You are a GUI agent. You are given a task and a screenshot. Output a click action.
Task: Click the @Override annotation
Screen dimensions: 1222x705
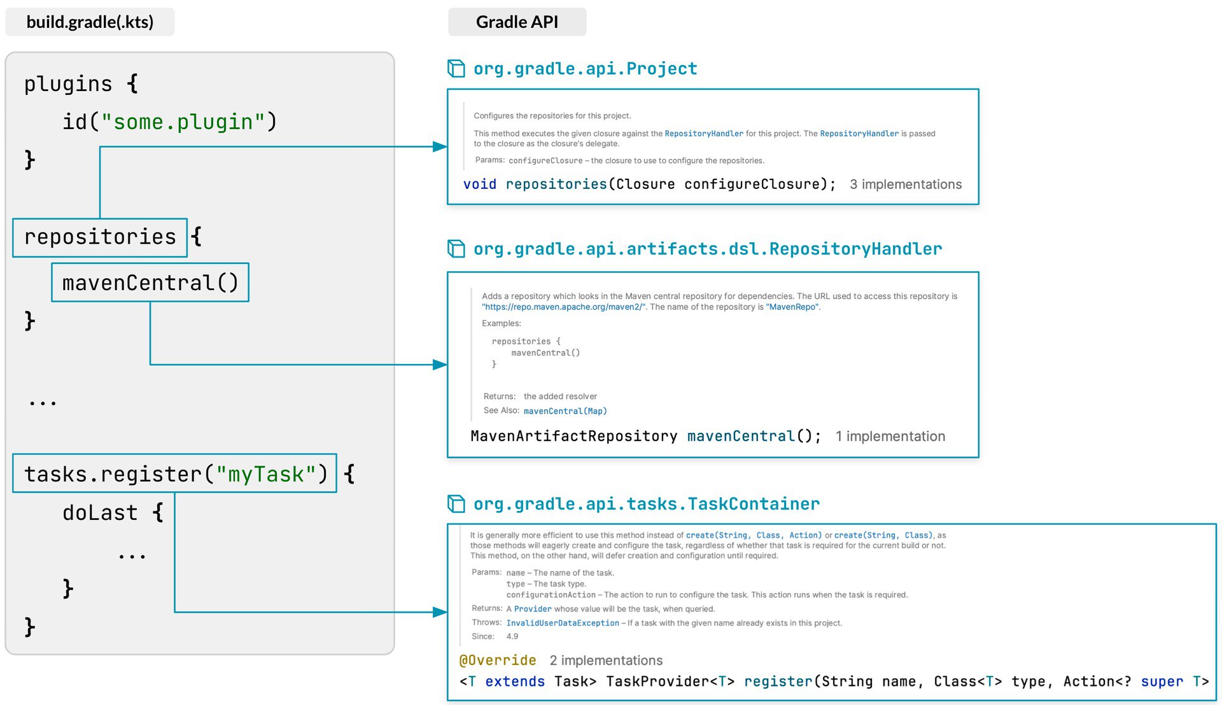(498, 660)
